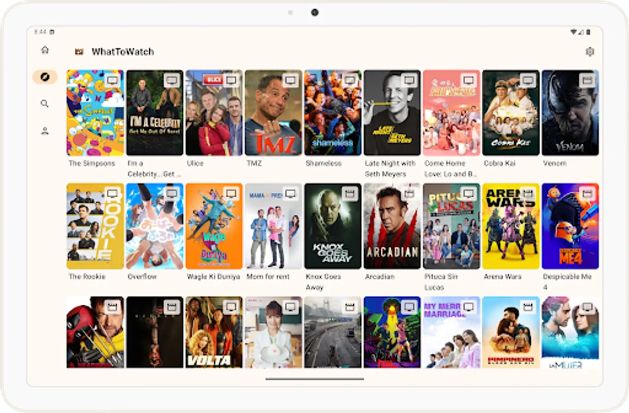
Task: Click TV badge on Wagle Ki Duniya poster
Action: (x=231, y=194)
